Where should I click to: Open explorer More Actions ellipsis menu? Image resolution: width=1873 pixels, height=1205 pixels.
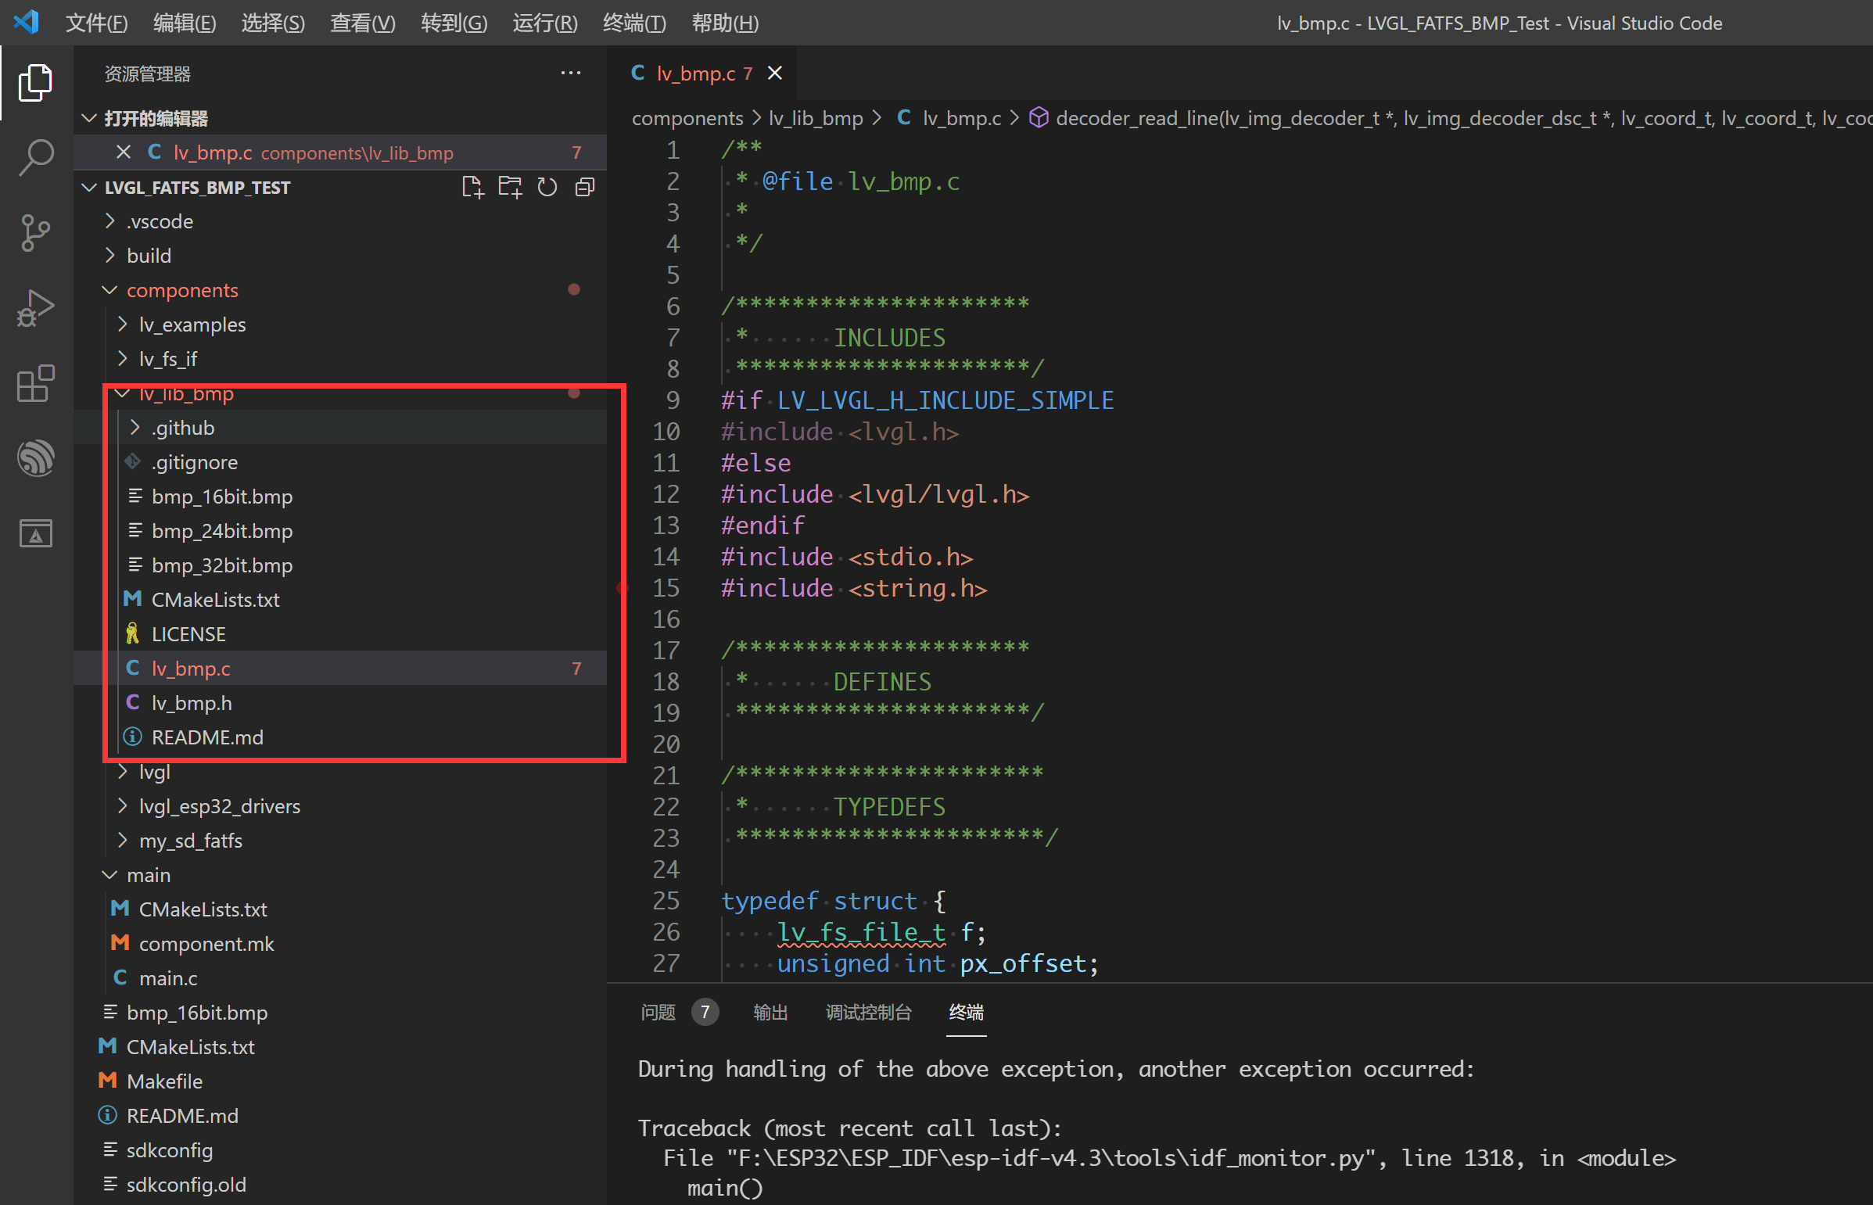point(570,74)
